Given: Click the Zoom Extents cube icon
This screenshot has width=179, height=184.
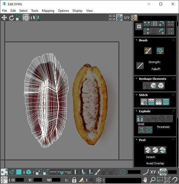Looking at the screenshot, I should point(167,180).
